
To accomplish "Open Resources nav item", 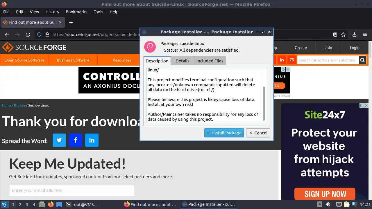I will (122, 60).
